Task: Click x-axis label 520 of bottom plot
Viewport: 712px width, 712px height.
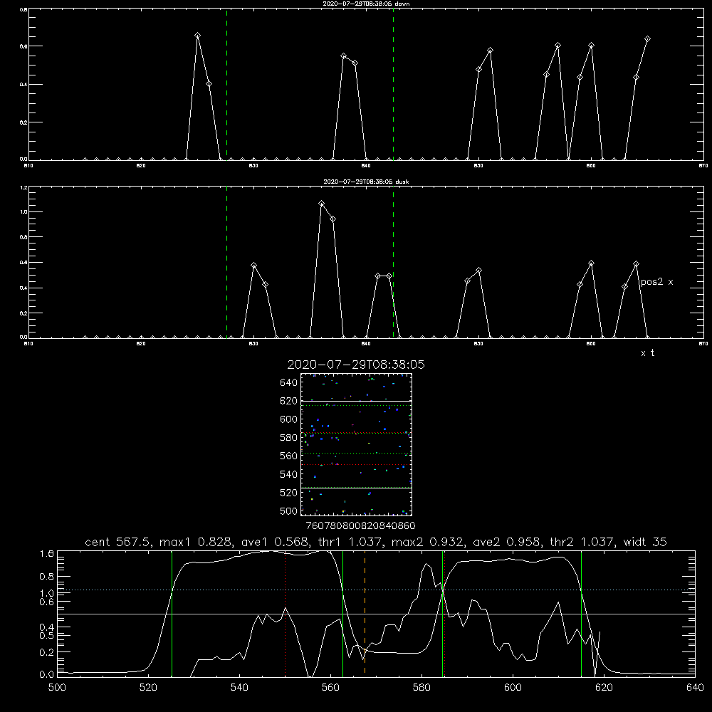Action: [x=148, y=688]
